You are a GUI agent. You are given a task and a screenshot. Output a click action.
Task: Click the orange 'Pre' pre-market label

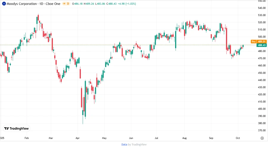[254, 42]
